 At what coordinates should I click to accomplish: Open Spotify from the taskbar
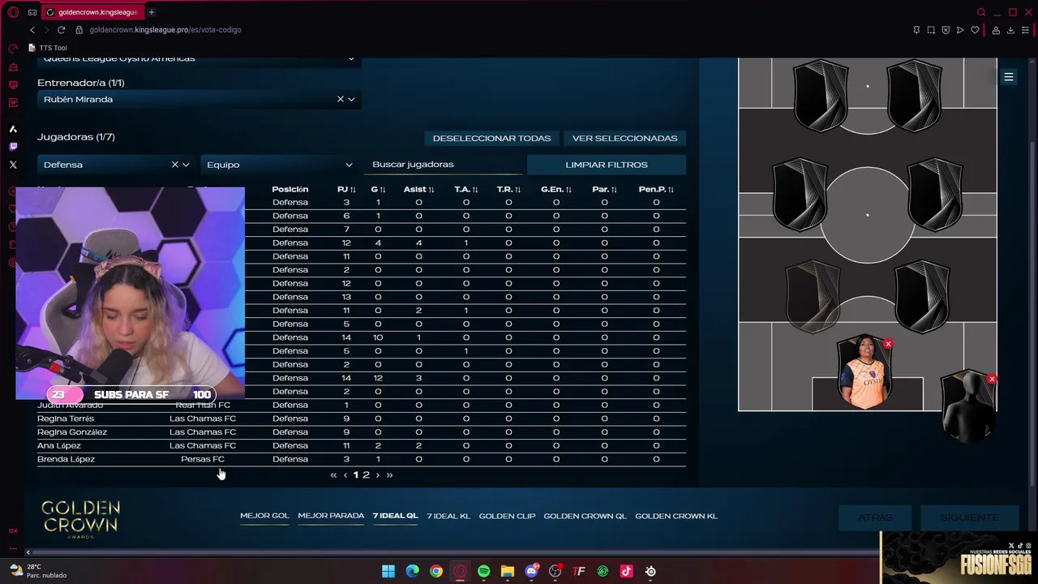point(484,571)
